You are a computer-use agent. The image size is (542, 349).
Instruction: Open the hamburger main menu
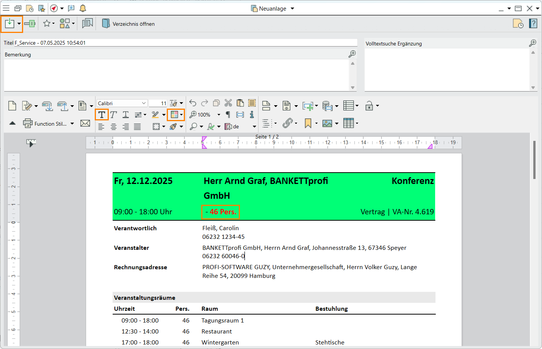pos(6,8)
